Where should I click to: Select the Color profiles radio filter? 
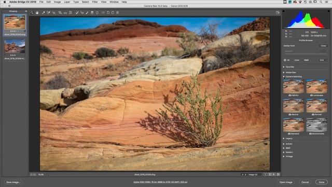pyautogui.click(x=293, y=60)
